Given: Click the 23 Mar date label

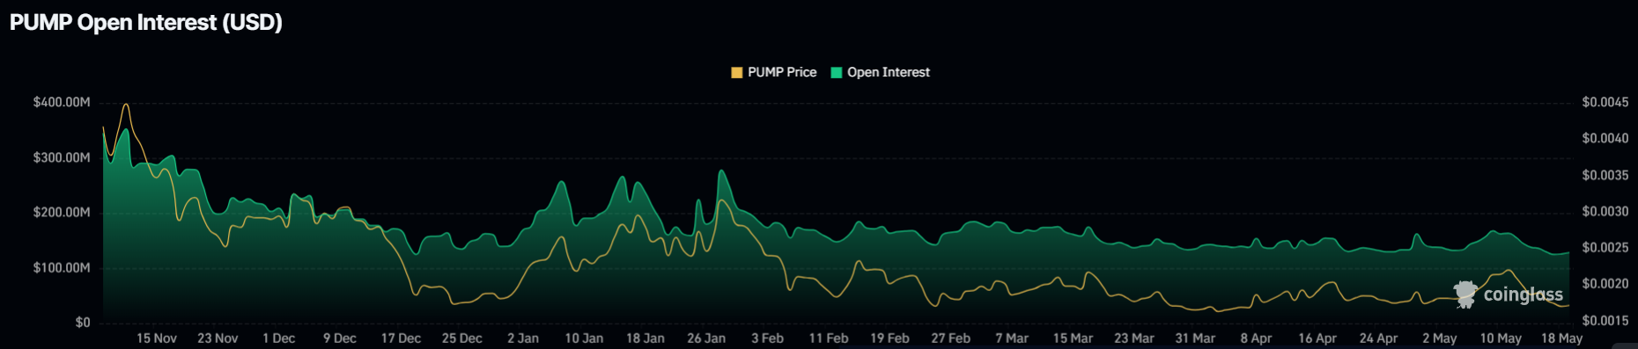Looking at the screenshot, I should [x=1134, y=338].
